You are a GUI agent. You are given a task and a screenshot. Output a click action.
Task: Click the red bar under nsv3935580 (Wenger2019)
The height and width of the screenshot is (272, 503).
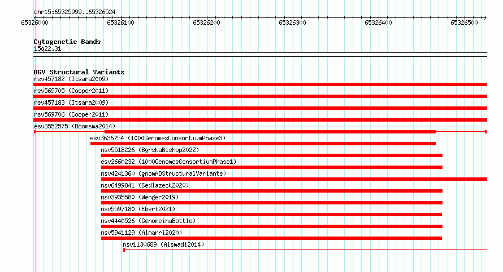(x=272, y=203)
